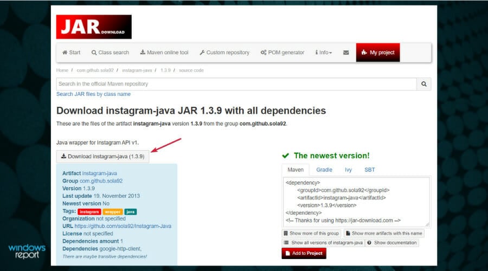
Task: Click the instagram tag
Action: point(89,212)
